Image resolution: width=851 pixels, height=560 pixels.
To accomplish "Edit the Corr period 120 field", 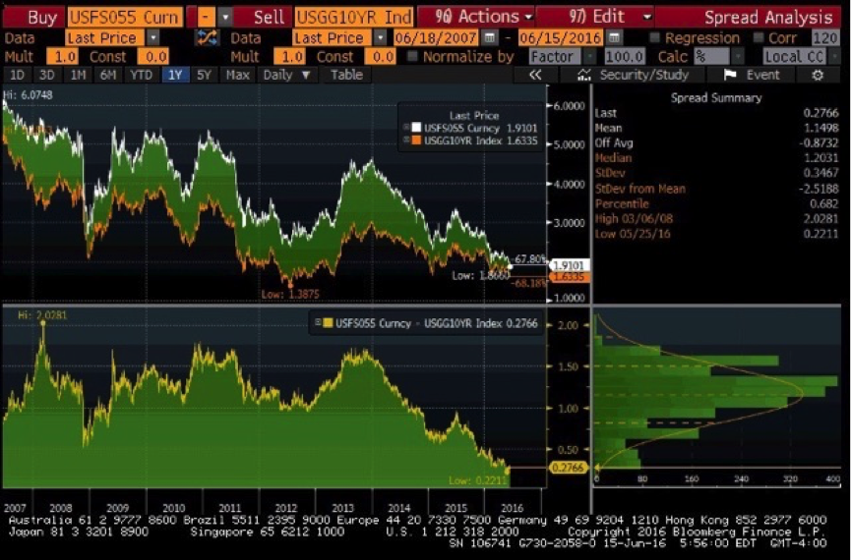I will pos(825,37).
